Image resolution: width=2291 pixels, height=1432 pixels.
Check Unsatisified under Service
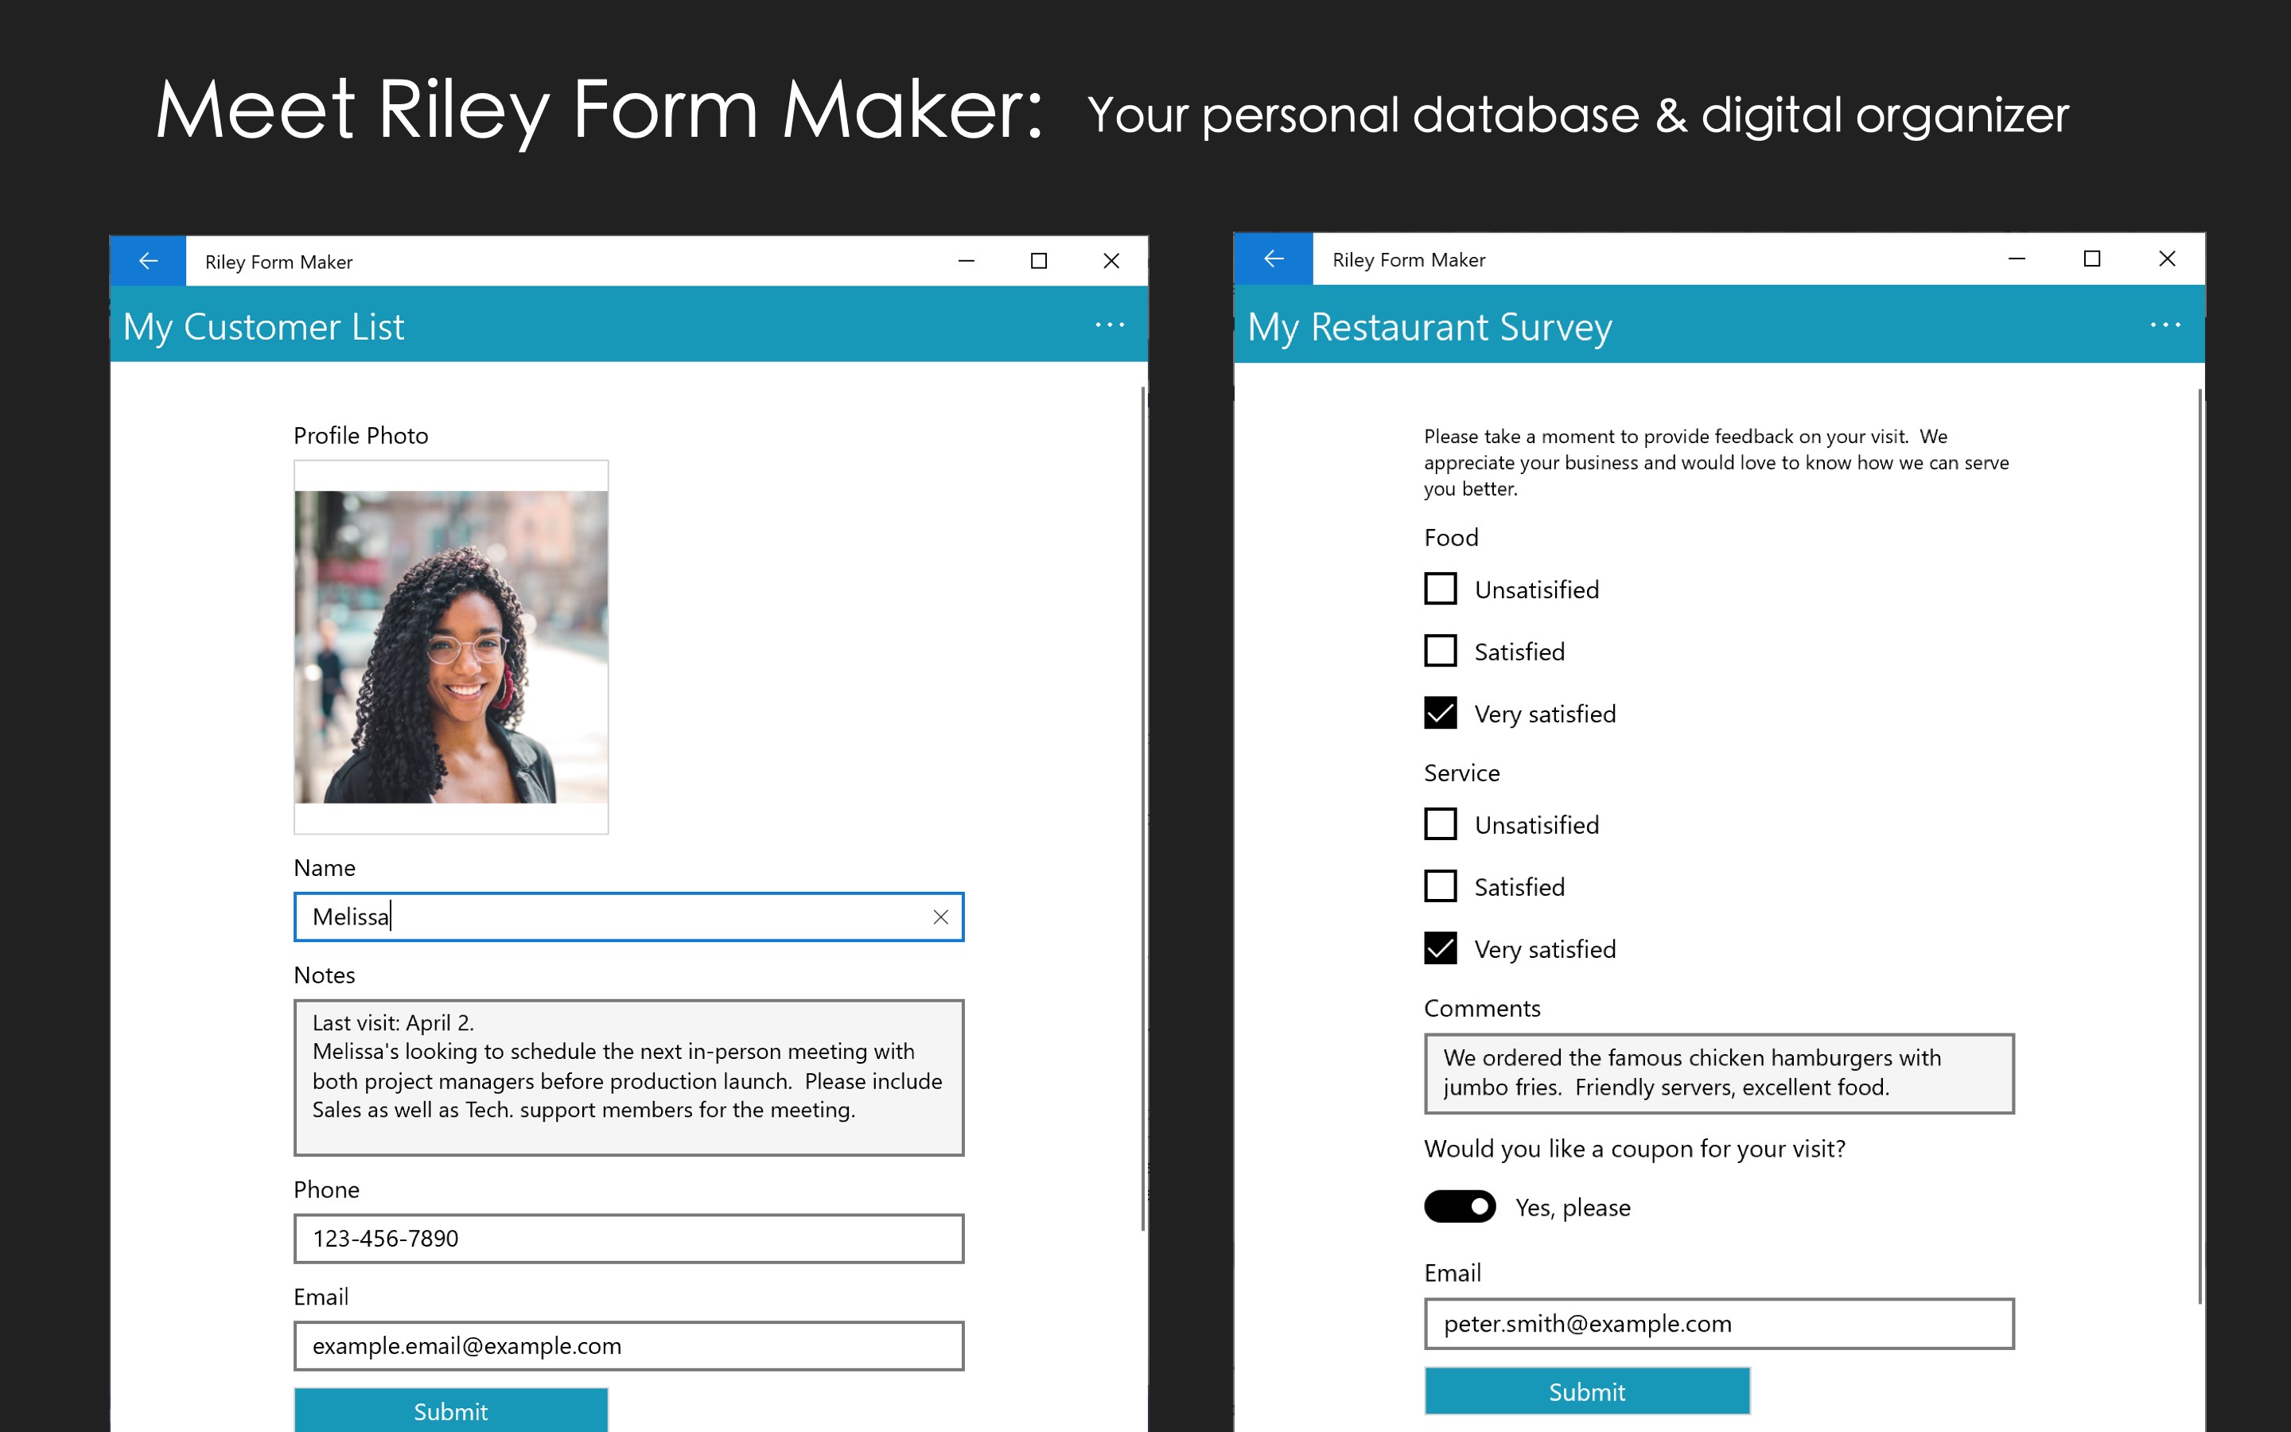tap(1440, 824)
